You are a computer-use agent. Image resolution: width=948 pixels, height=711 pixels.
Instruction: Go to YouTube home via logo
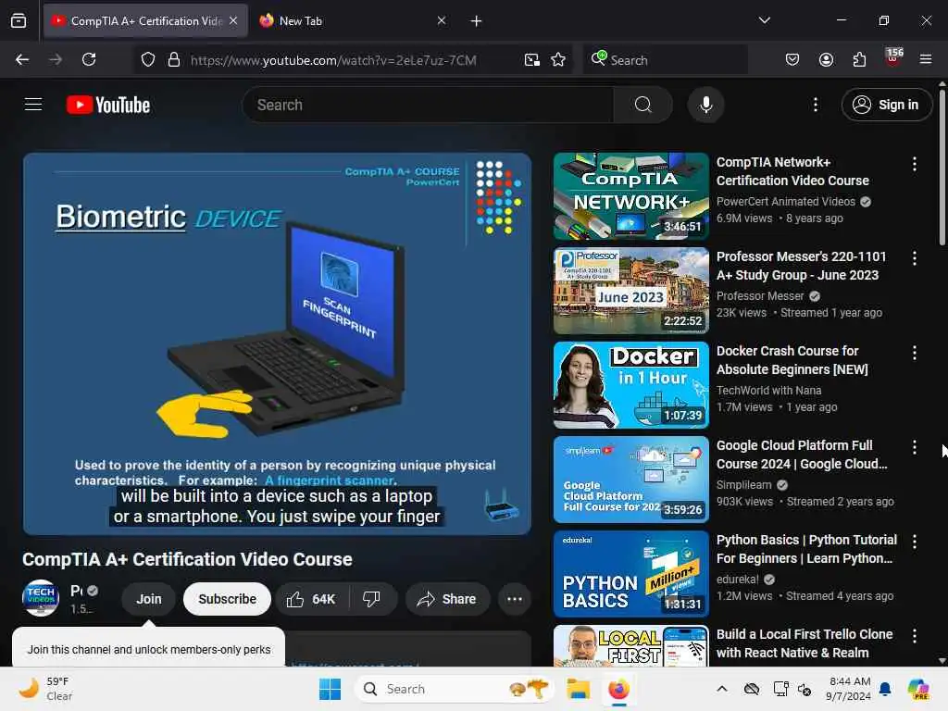click(x=108, y=105)
